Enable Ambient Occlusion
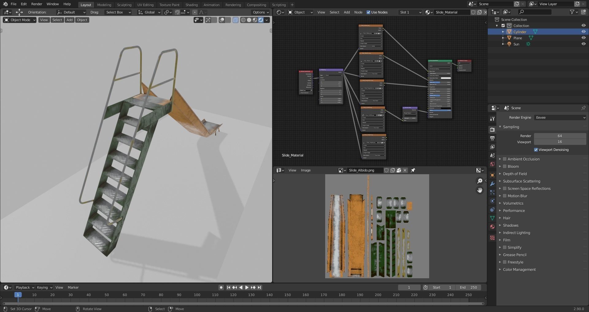The height and width of the screenshot is (312, 589). coord(505,159)
